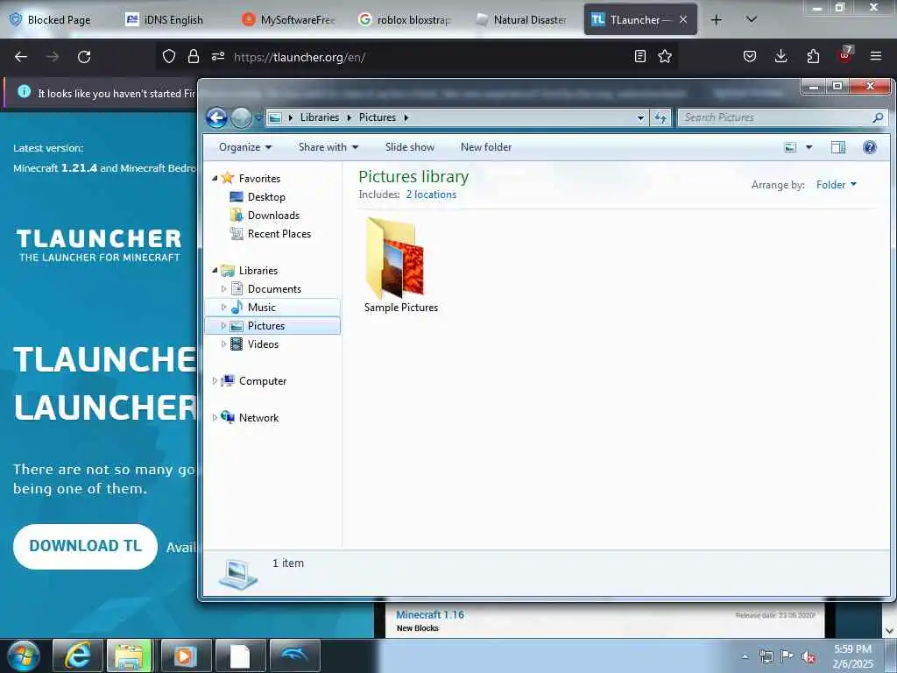Expand the Network node

pyautogui.click(x=215, y=418)
